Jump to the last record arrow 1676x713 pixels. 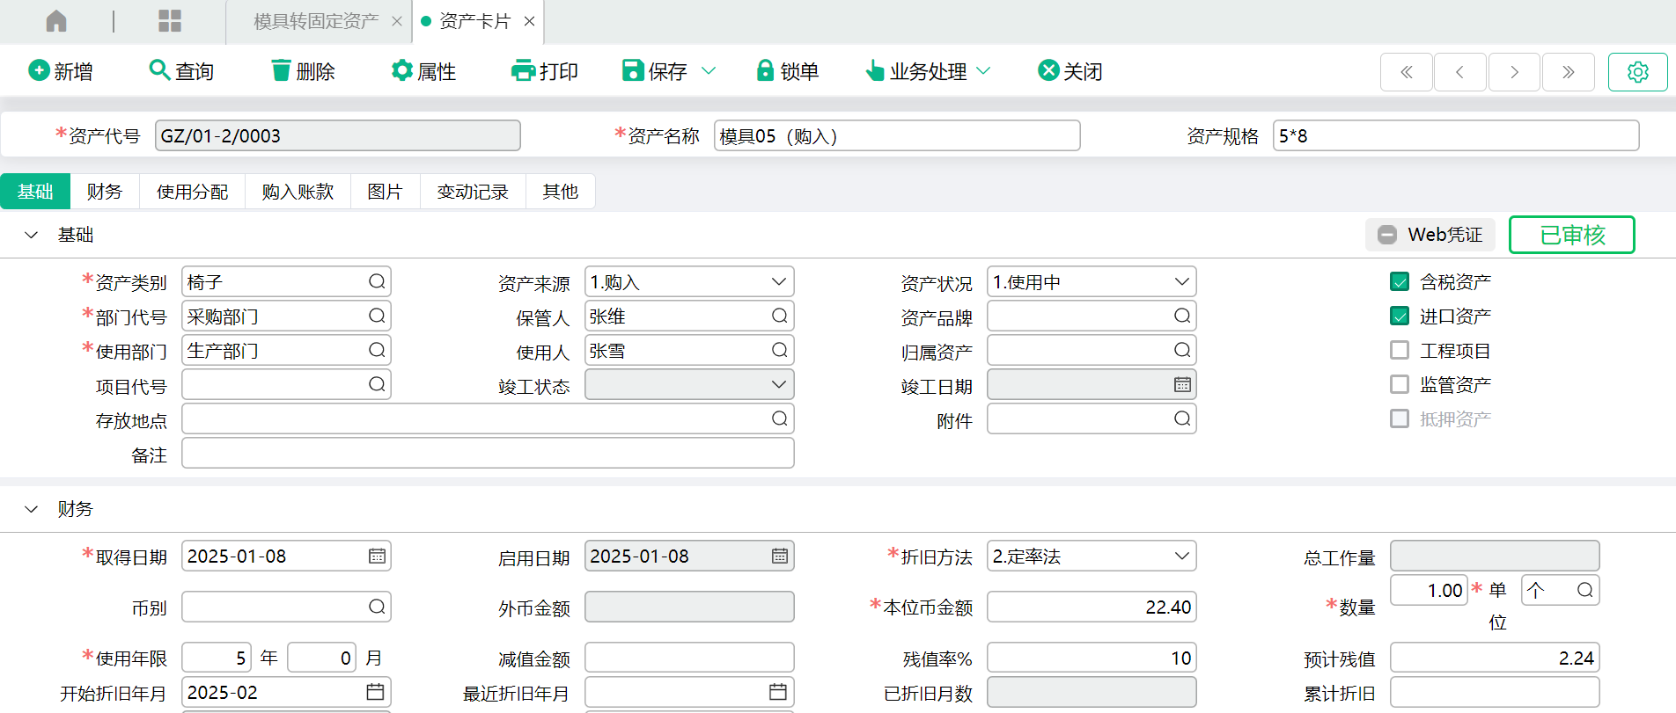(1568, 72)
